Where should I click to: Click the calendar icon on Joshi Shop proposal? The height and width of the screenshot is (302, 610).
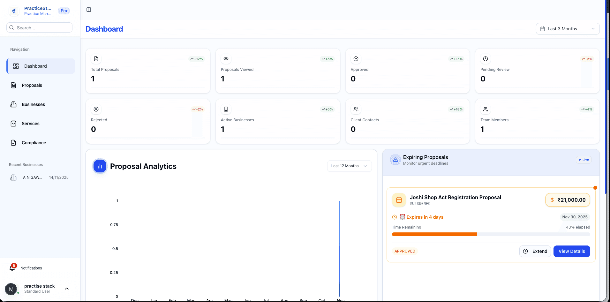click(x=399, y=200)
